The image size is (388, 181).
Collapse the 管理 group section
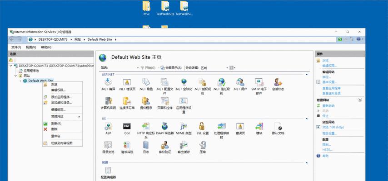307,163
